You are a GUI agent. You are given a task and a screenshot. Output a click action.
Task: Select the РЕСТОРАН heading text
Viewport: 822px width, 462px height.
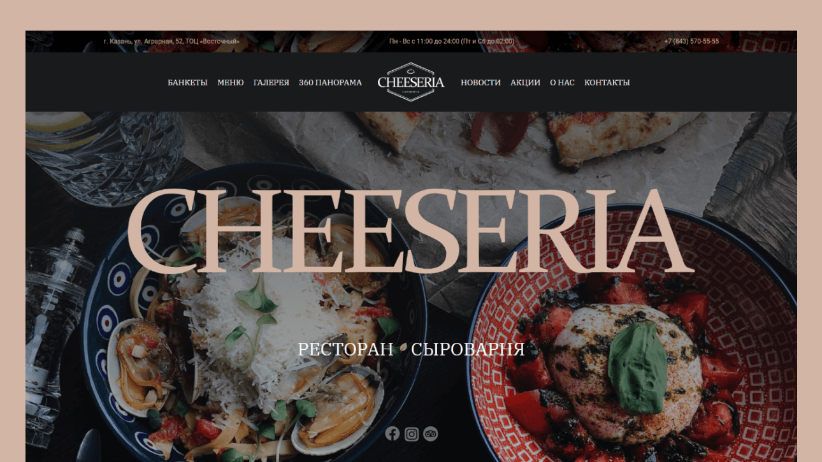(346, 349)
